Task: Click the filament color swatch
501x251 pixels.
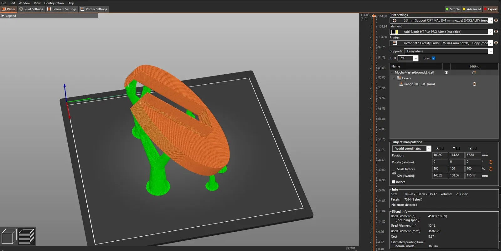Action: coord(395,32)
